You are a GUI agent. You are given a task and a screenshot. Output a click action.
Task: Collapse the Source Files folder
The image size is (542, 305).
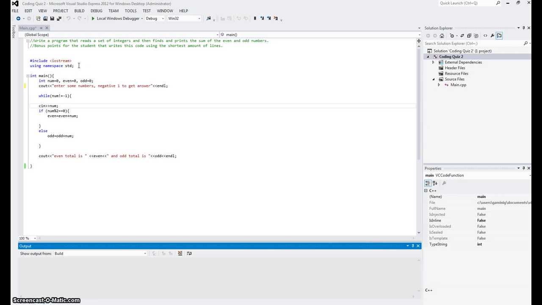[433, 79]
